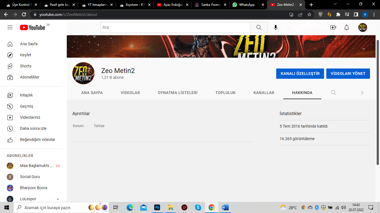Open the Mail app from taskbar

[144, 207]
